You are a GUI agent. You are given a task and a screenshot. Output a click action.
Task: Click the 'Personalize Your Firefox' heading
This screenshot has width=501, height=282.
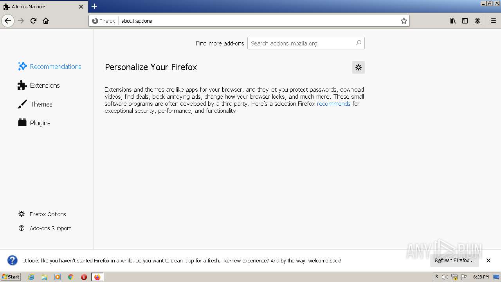[151, 67]
